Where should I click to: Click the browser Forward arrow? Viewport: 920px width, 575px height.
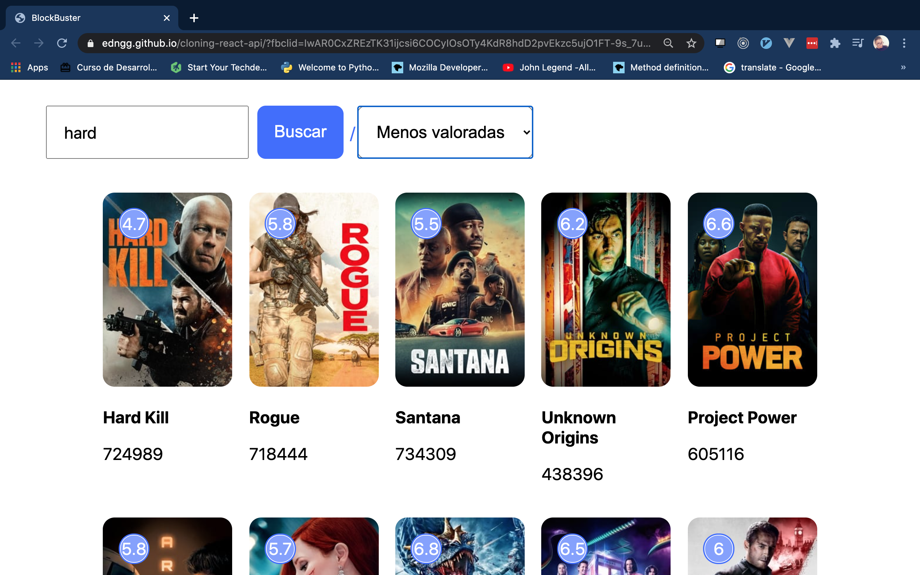(39, 43)
